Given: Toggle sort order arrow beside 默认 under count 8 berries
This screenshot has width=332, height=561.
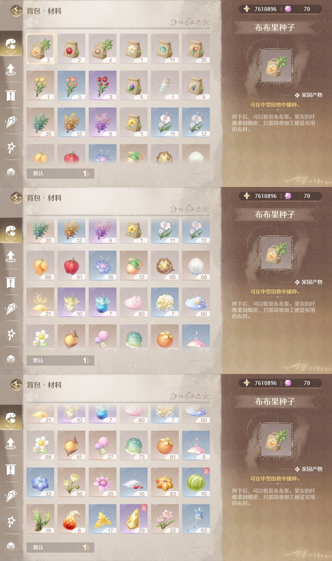Looking at the screenshot, I should point(86,547).
